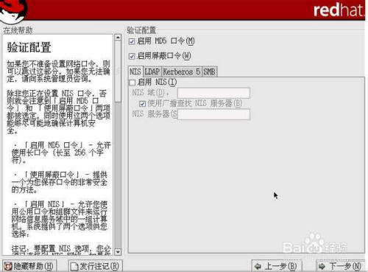Click the 验证配置 help heading
This screenshot has width=368, height=272.
coord(29,47)
